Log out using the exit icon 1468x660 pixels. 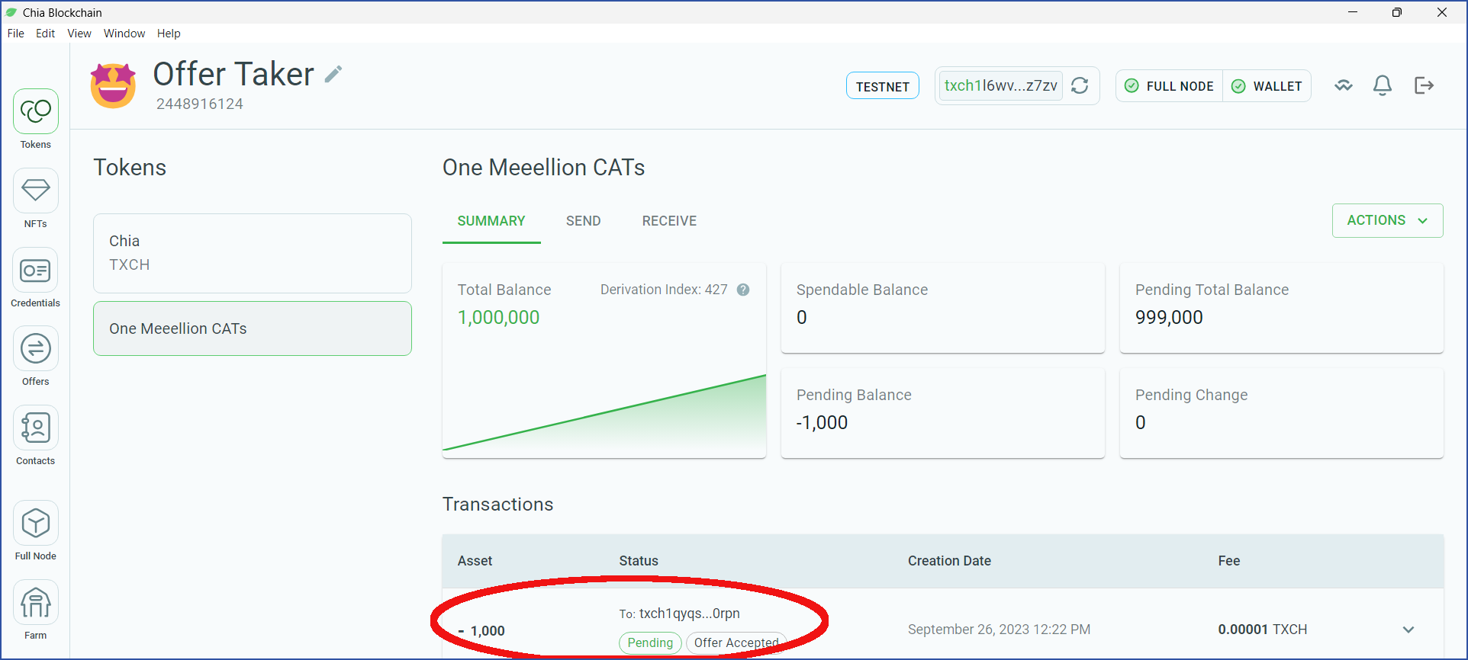click(x=1424, y=85)
